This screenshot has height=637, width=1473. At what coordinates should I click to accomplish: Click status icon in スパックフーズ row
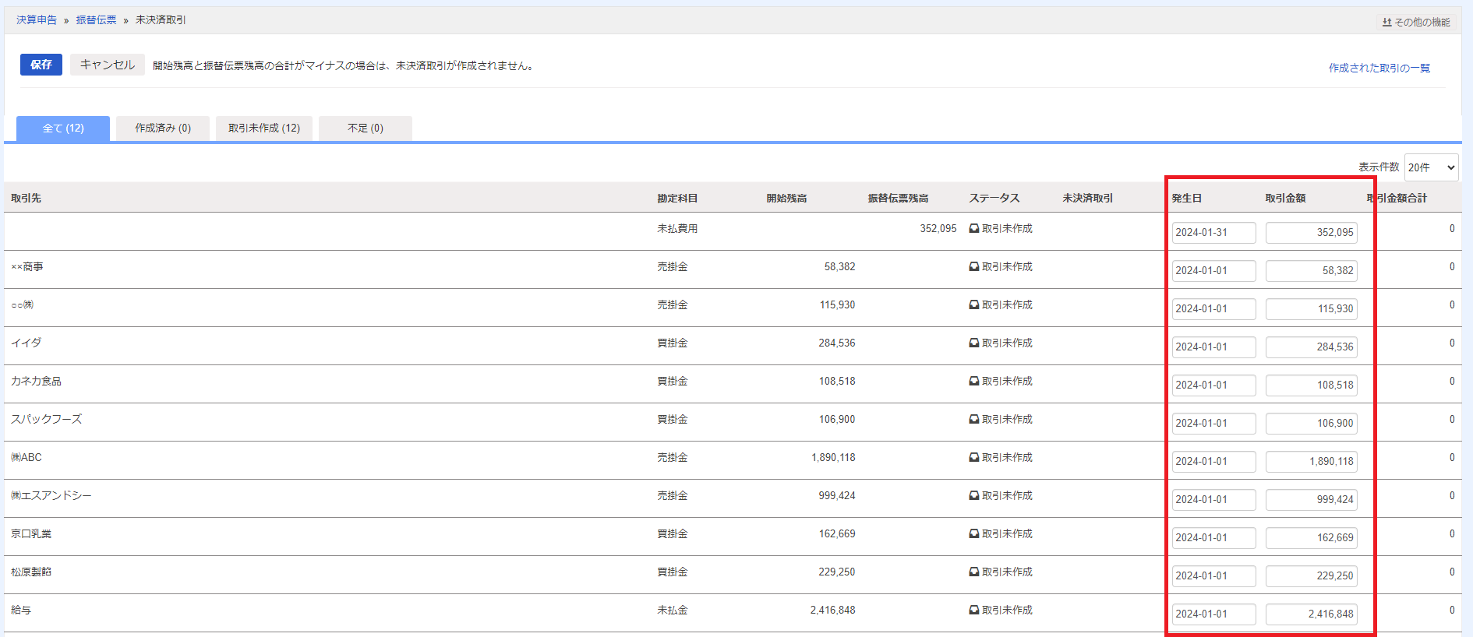pyautogui.click(x=974, y=420)
